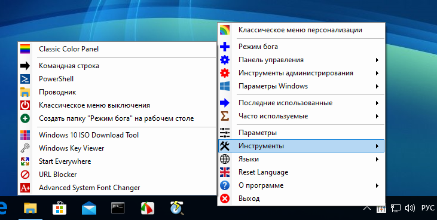Click the red X Выход icon
The height and width of the screenshot is (220, 437).
[225, 199]
